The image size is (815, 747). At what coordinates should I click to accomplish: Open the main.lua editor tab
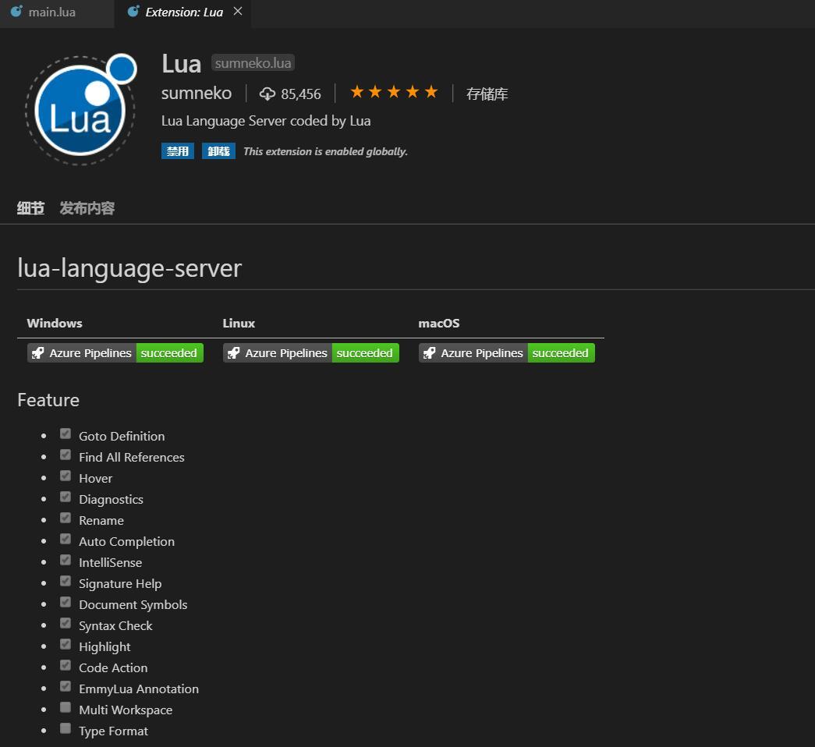[51, 12]
